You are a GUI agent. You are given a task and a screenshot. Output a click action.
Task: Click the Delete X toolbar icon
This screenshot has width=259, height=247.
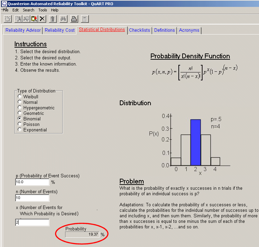click(42, 19)
